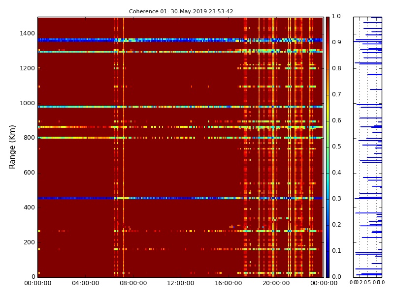
Task: Select the '600' range tick label
Action: [30, 173]
